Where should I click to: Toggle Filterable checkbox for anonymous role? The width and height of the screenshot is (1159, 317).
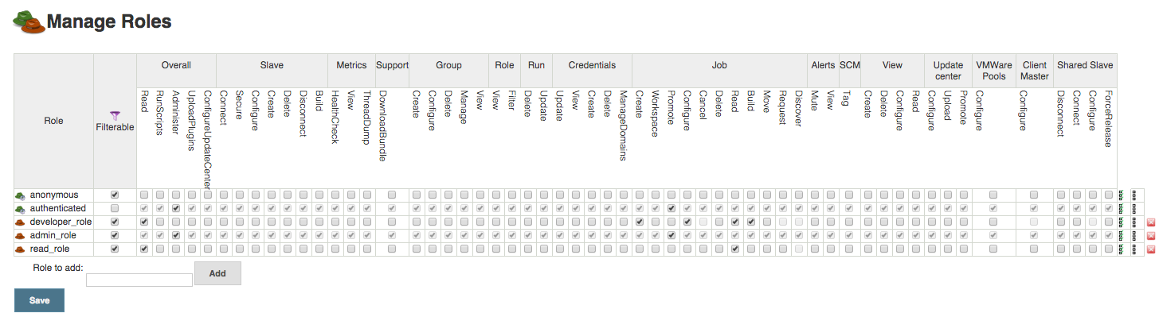click(115, 195)
